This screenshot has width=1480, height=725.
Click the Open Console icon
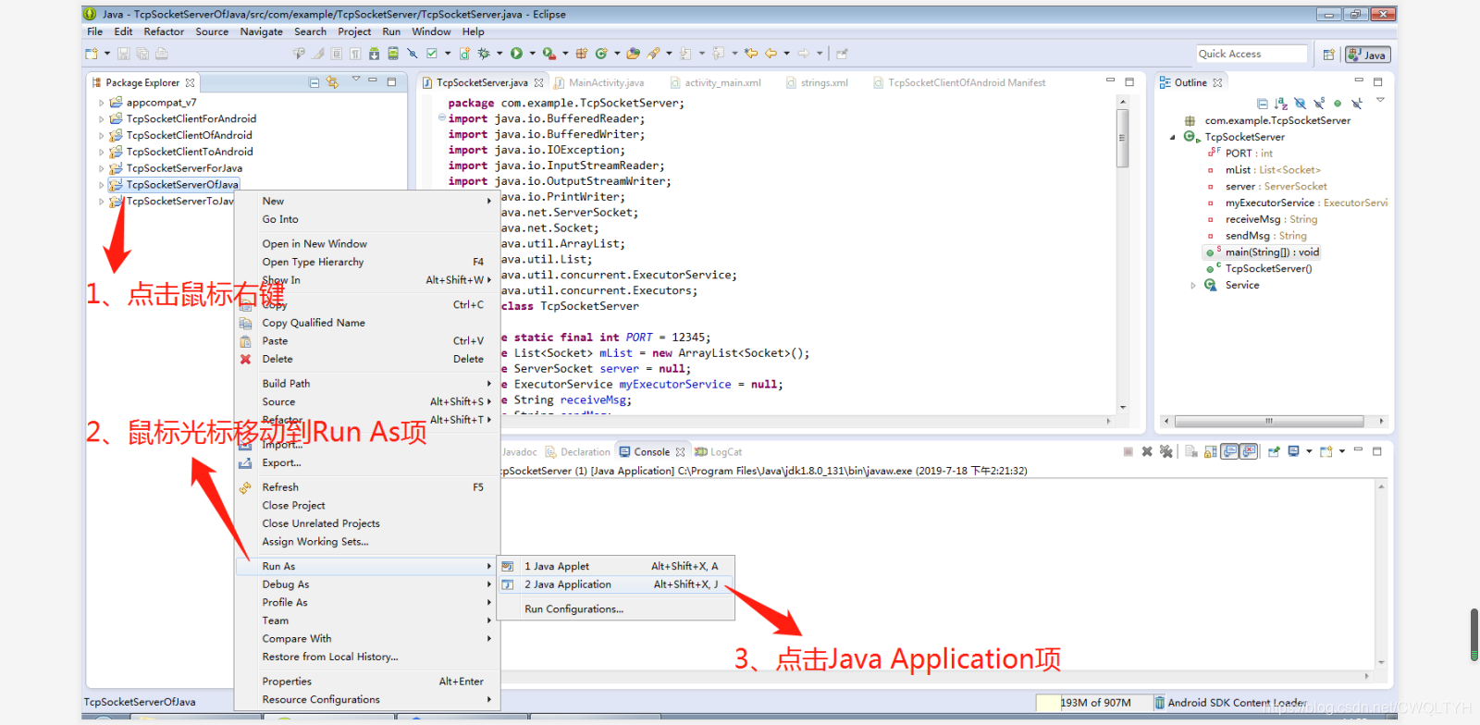[x=1326, y=451]
